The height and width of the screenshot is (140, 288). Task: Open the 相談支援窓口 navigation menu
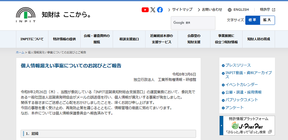(129, 39)
